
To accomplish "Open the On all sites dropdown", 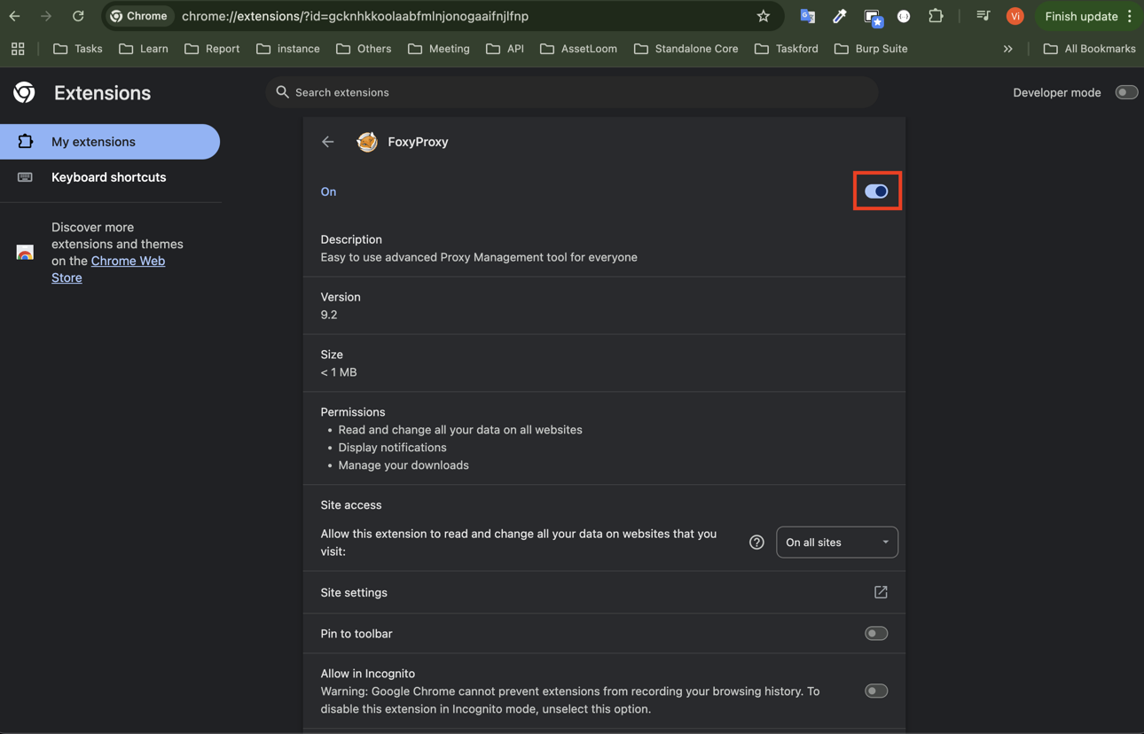I will click(837, 543).
